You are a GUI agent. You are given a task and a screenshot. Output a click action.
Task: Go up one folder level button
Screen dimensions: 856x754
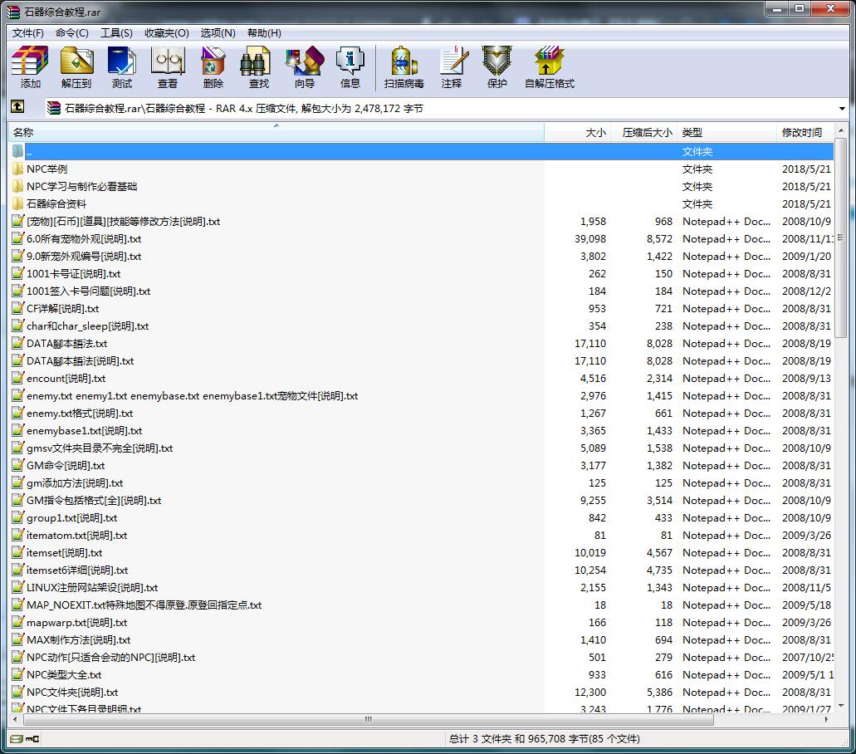[17, 107]
